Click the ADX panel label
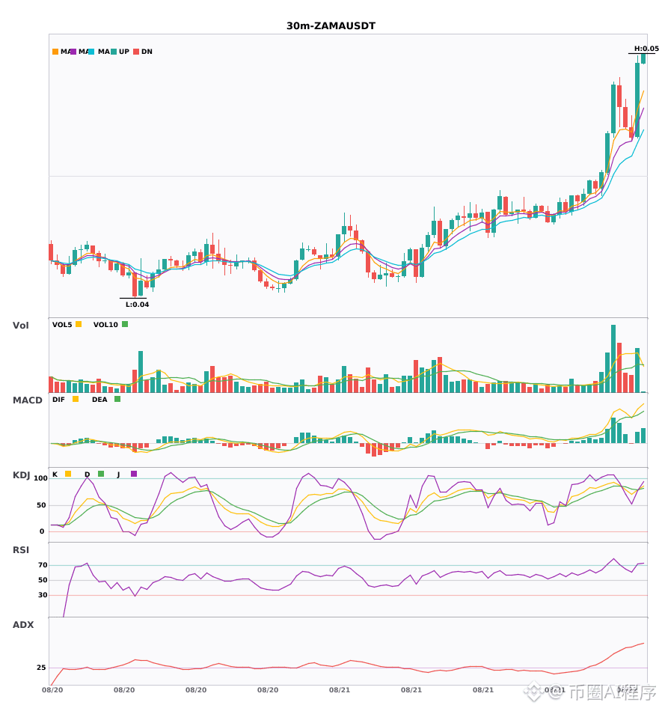This screenshot has width=662, height=711. (23, 625)
